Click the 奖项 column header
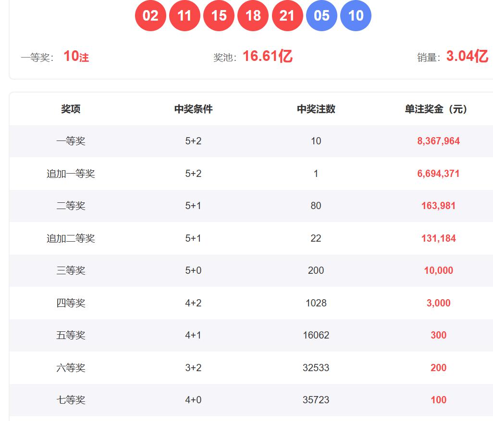The height and width of the screenshot is (421, 493). [71, 109]
